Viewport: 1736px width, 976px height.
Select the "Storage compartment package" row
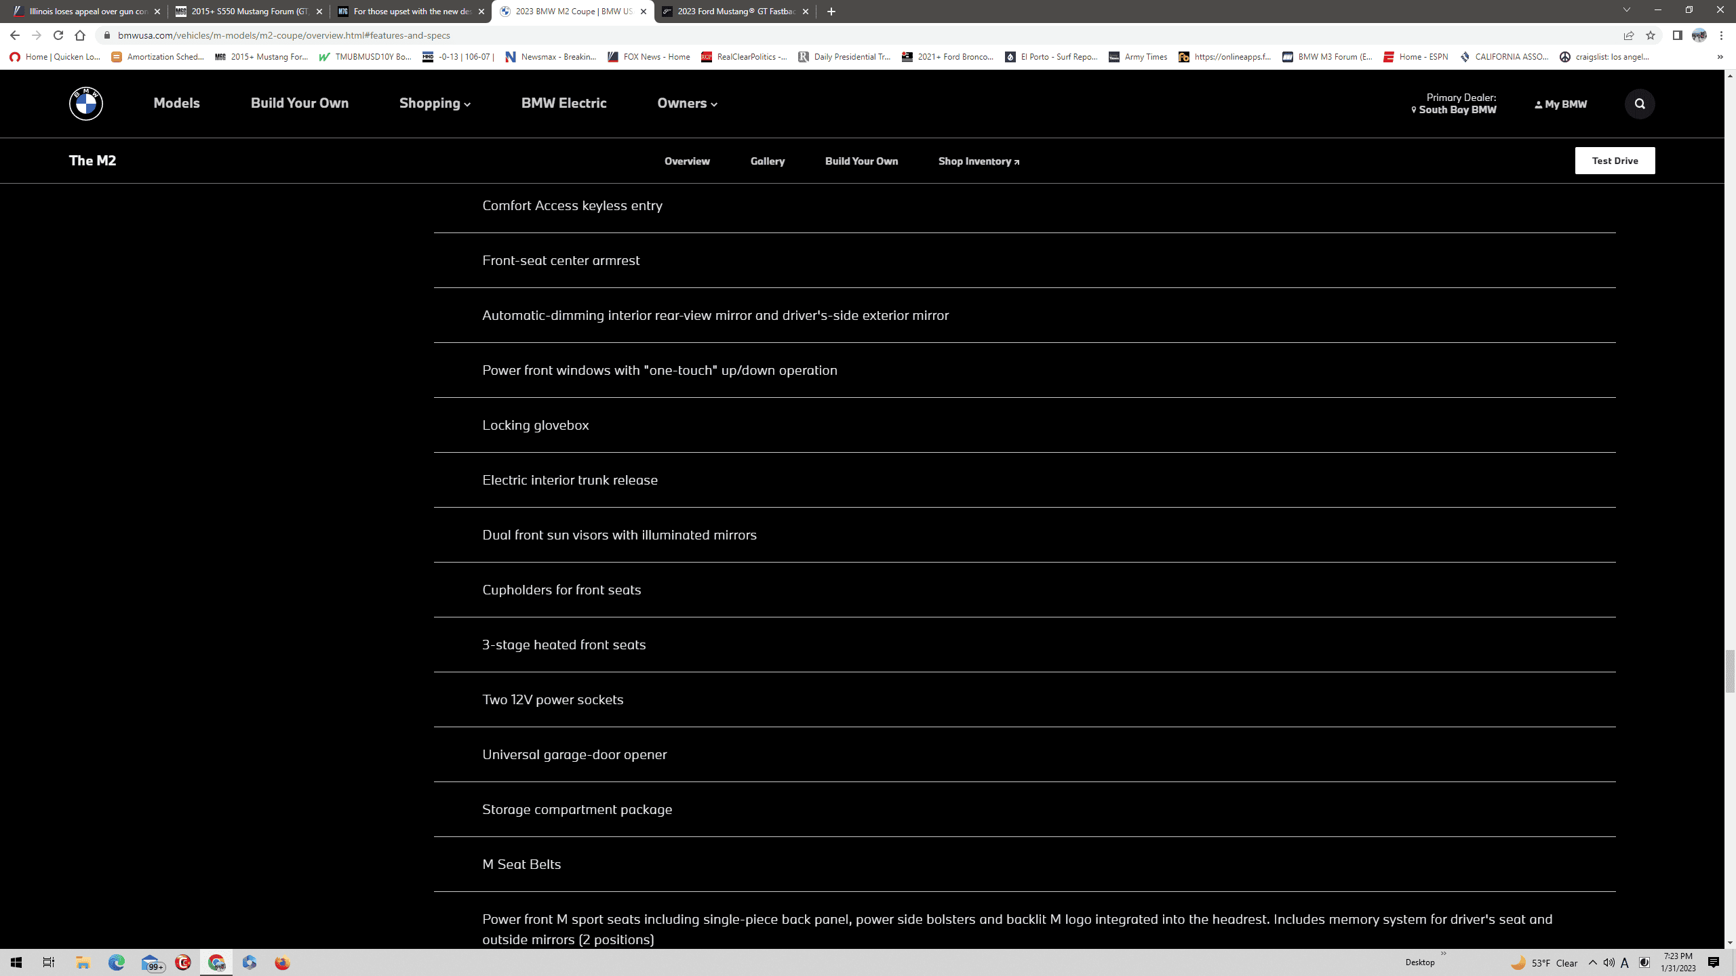[1025, 809]
